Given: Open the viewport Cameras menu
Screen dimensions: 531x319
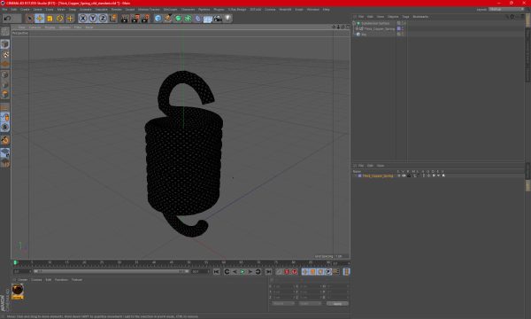Looking at the screenshot, I should coord(35,27).
